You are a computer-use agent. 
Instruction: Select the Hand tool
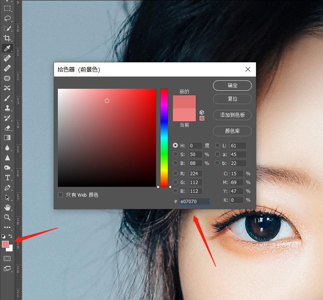(7, 207)
